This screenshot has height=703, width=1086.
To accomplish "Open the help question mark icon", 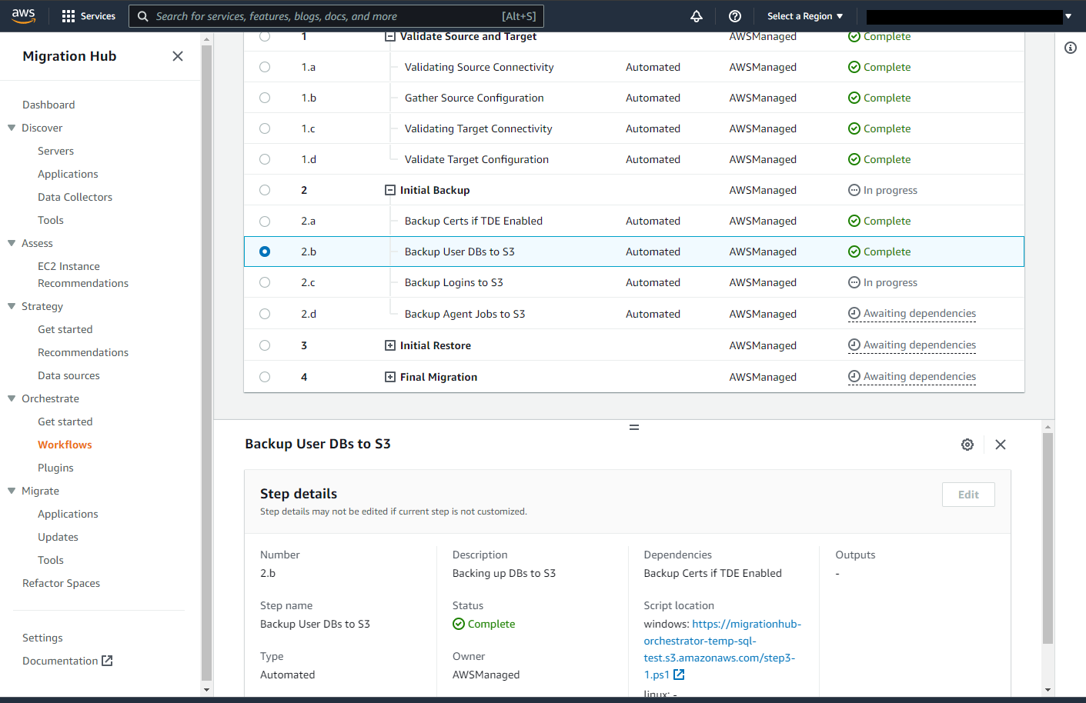I will 735,16.
